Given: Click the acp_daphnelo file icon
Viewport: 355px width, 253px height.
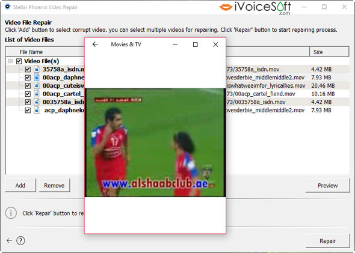Looking at the screenshot, I should [x=37, y=110].
